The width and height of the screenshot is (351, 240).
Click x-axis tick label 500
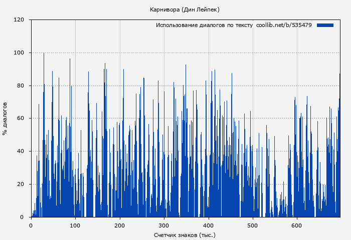coord(252,225)
